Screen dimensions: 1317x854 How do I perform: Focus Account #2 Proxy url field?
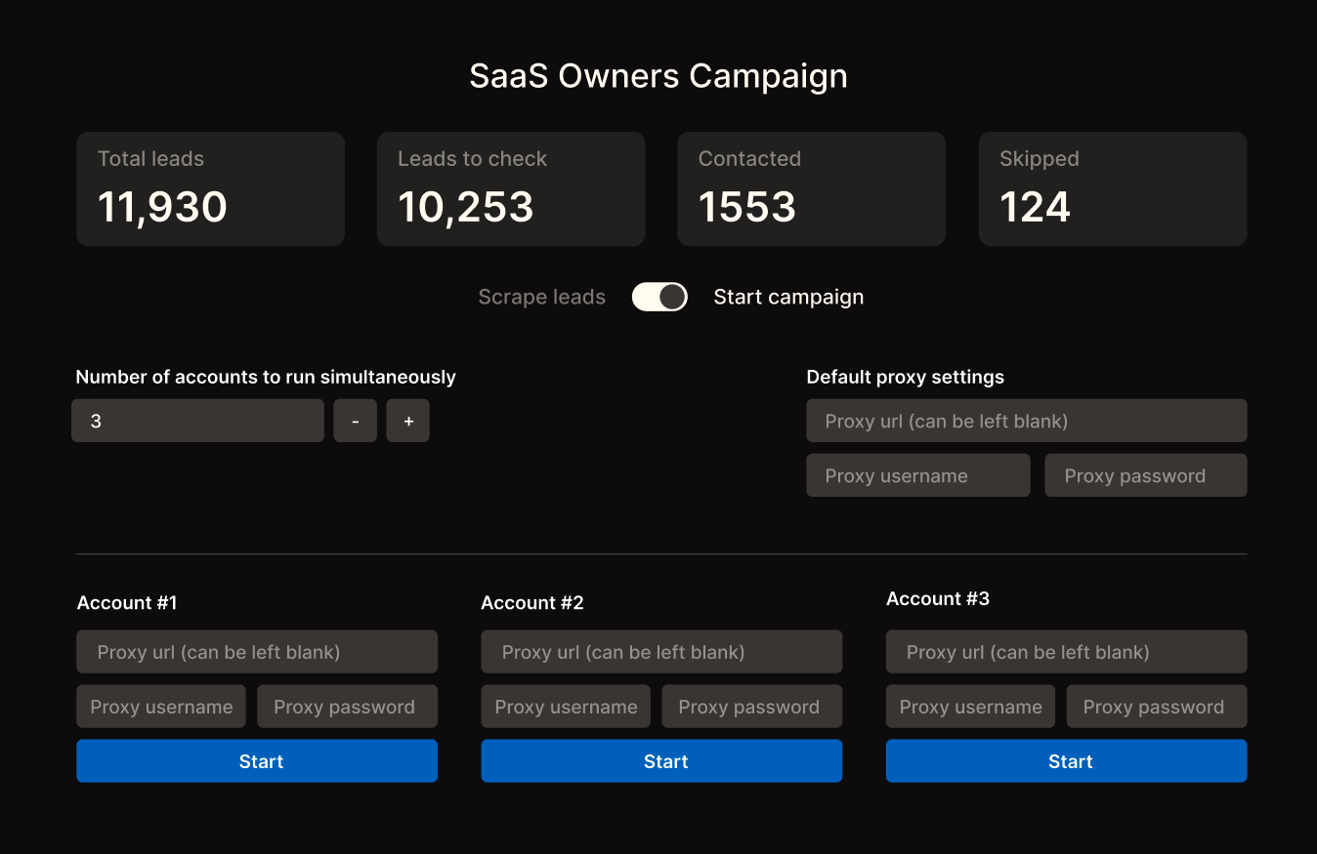[x=661, y=652]
